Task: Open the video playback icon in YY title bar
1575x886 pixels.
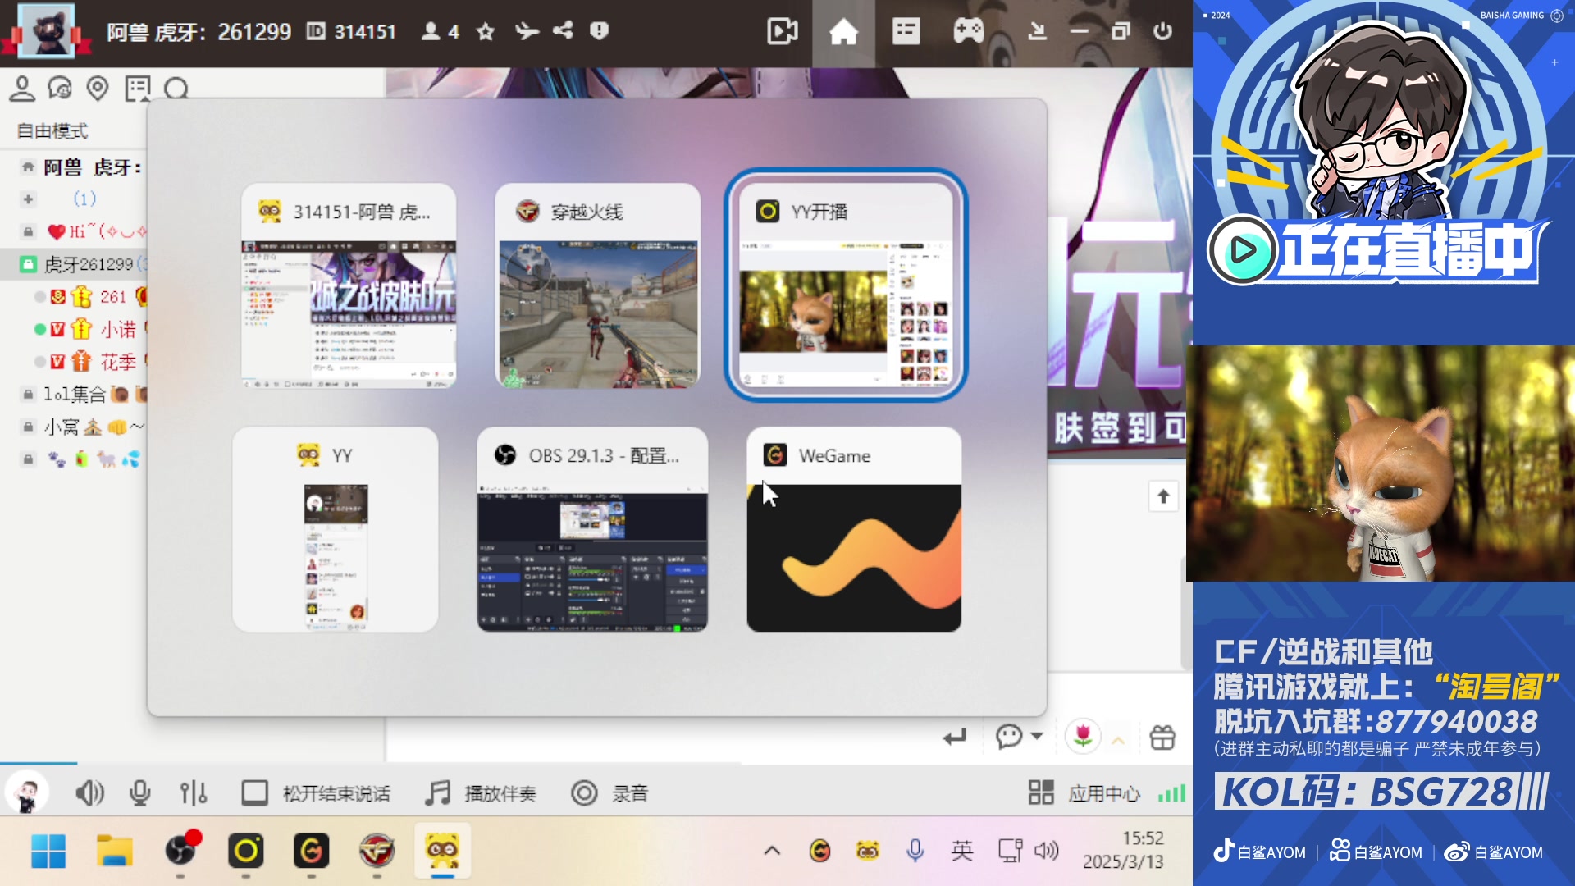Action: (782, 31)
